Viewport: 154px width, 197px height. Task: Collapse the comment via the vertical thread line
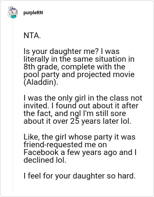[13, 105]
